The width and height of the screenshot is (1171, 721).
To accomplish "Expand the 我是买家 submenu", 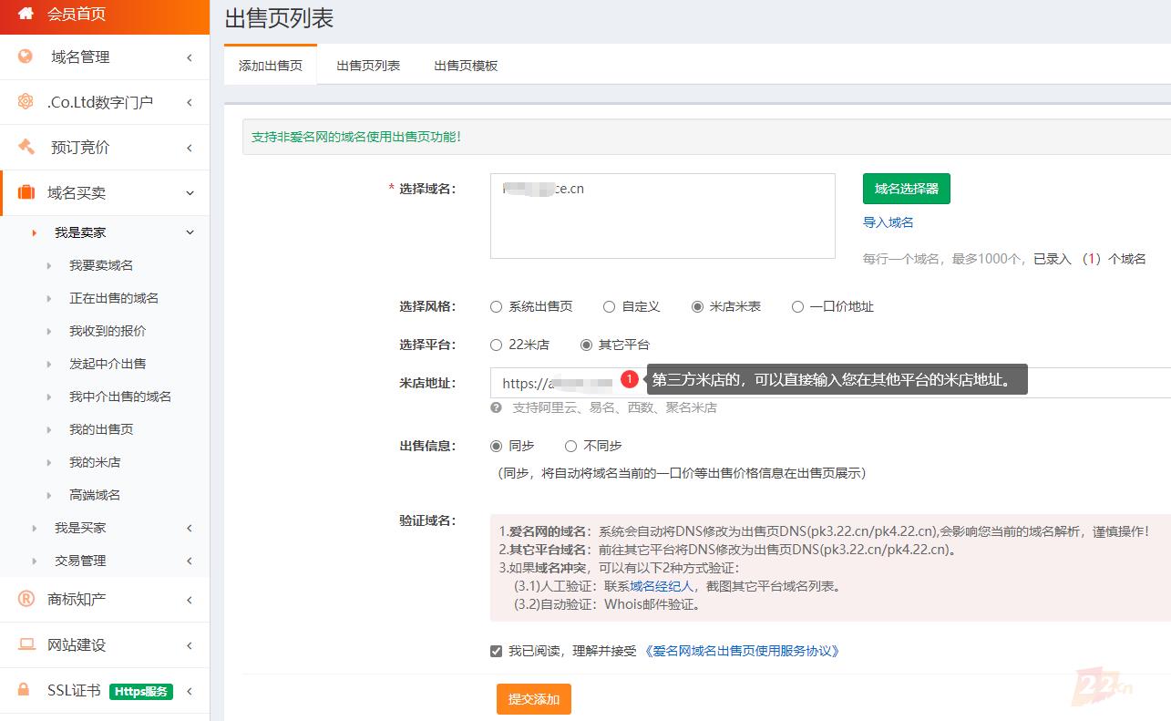I will click(80, 528).
